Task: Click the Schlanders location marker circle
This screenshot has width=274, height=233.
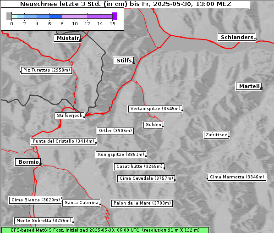Action: tap(255, 39)
